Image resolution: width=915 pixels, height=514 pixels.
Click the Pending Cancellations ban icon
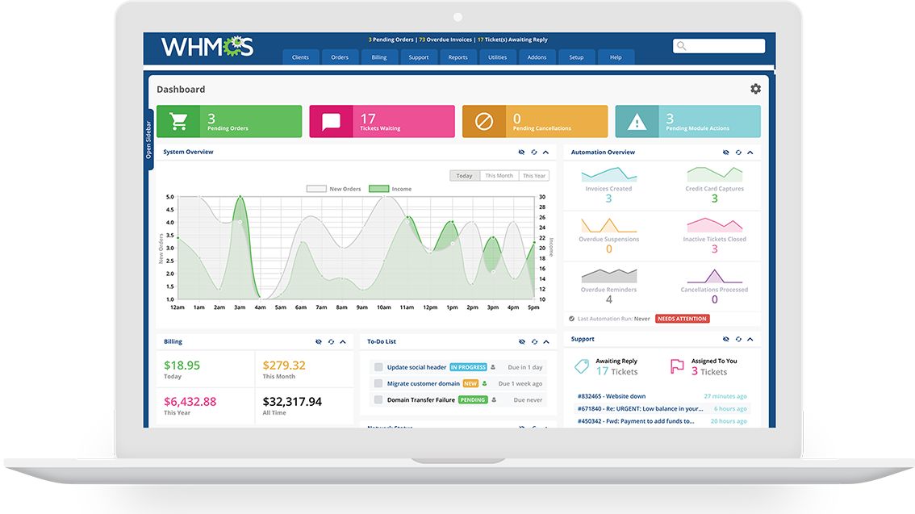484,121
